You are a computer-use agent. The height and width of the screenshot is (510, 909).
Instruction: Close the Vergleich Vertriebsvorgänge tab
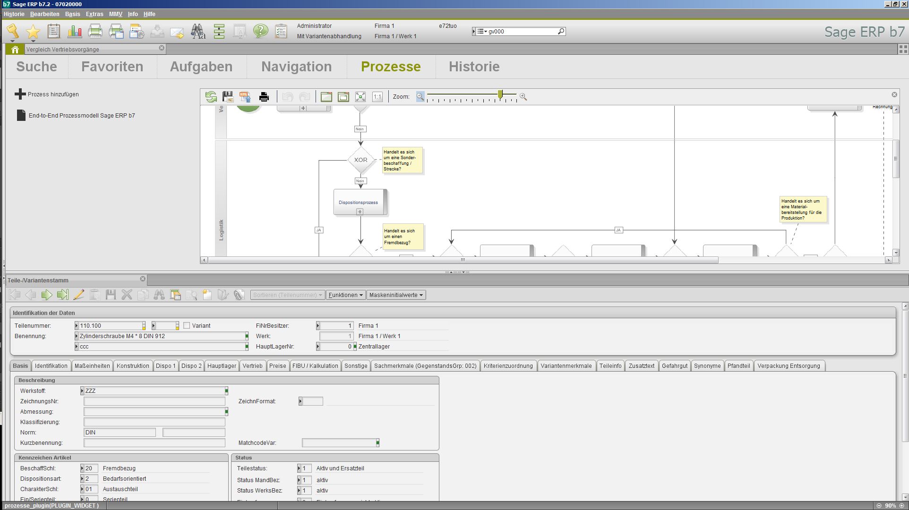[162, 48]
